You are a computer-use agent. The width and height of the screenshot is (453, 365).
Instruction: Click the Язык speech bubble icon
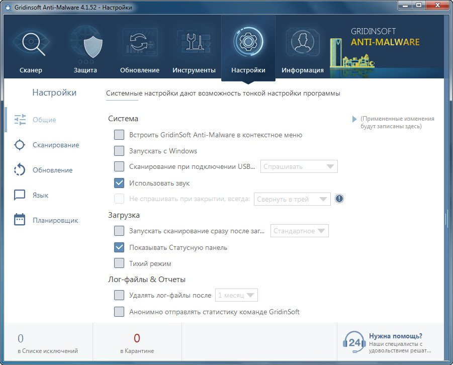(20, 195)
